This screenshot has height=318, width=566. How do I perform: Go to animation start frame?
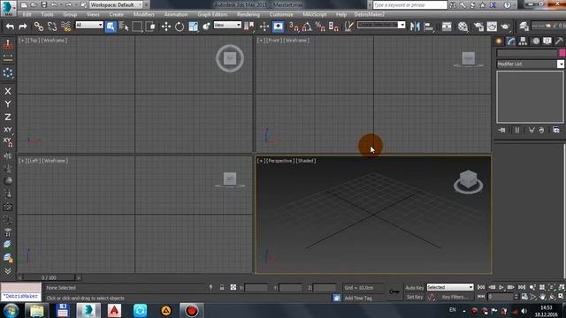click(x=481, y=287)
